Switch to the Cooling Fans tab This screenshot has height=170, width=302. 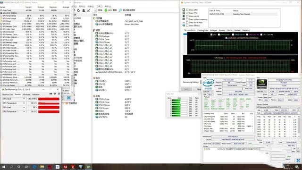click(203, 30)
